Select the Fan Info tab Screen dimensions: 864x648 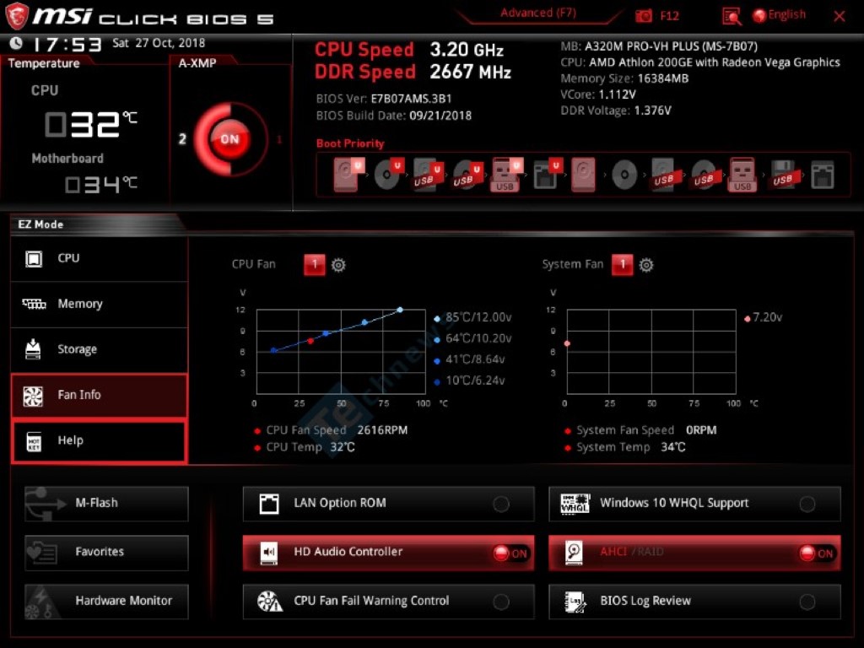(x=100, y=395)
